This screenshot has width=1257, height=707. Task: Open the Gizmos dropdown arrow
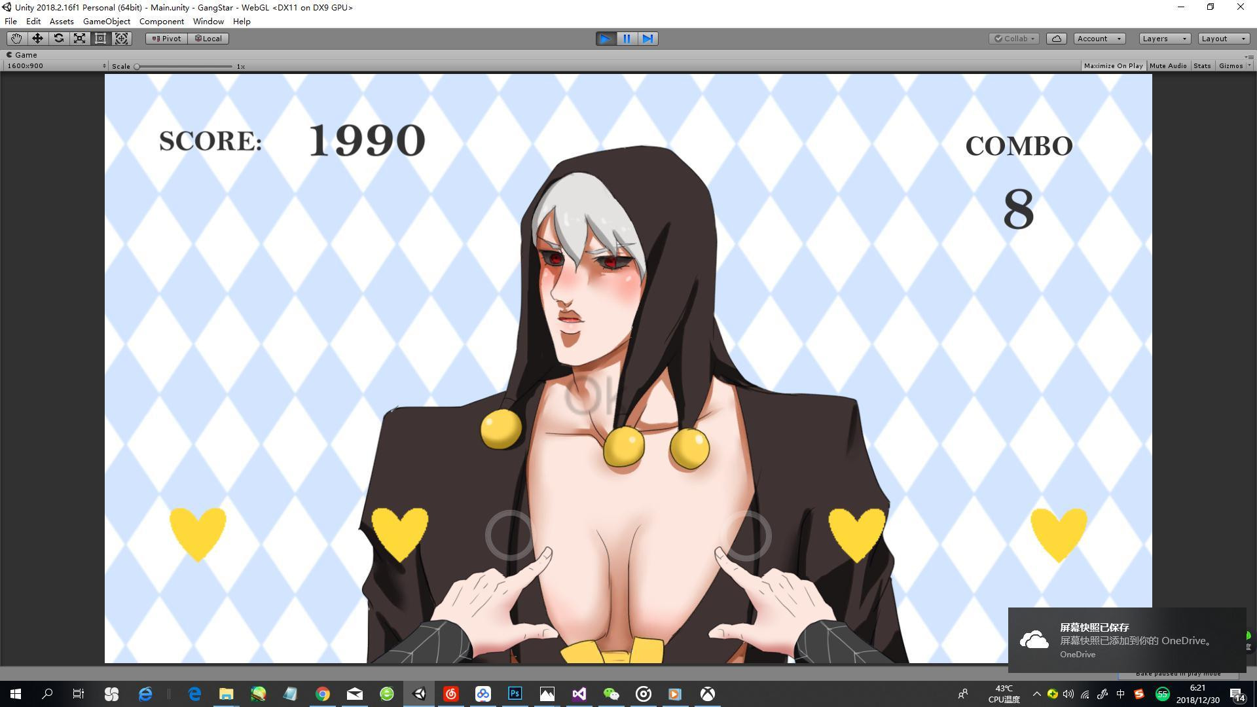click(1249, 66)
